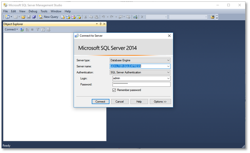Open the Tools menu
The width and height of the screenshot is (250, 153).
coord(44,11)
